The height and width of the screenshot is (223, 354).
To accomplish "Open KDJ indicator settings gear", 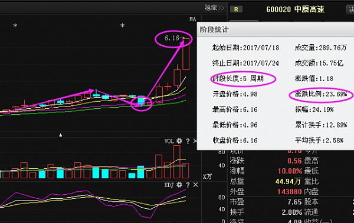I will click(179, 185).
